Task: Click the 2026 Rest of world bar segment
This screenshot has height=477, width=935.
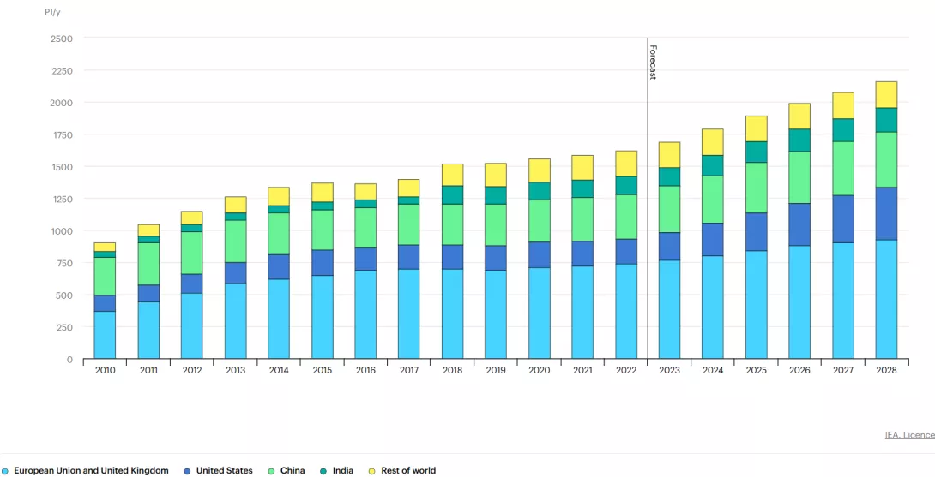Action: click(x=799, y=116)
